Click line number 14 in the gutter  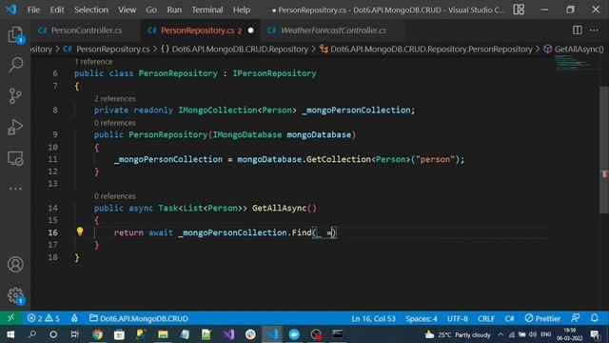(x=53, y=208)
